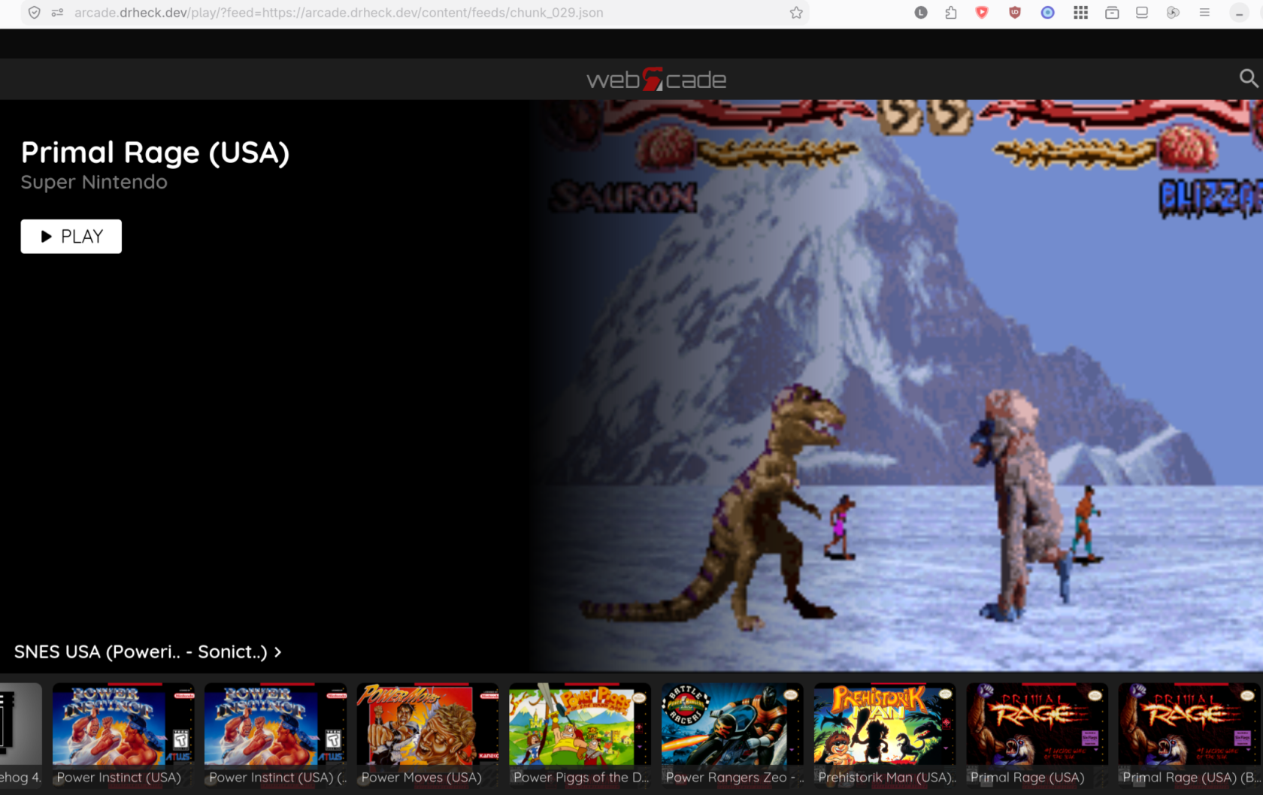Bookmark this page with the star icon
Viewport: 1263px width, 795px height.
tap(796, 13)
